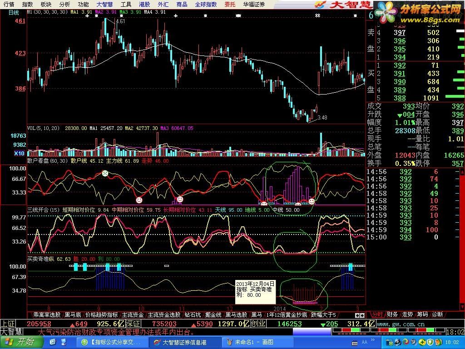Open the 工具 menu
Viewport: 465px width, 349px height.
point(126,4)
